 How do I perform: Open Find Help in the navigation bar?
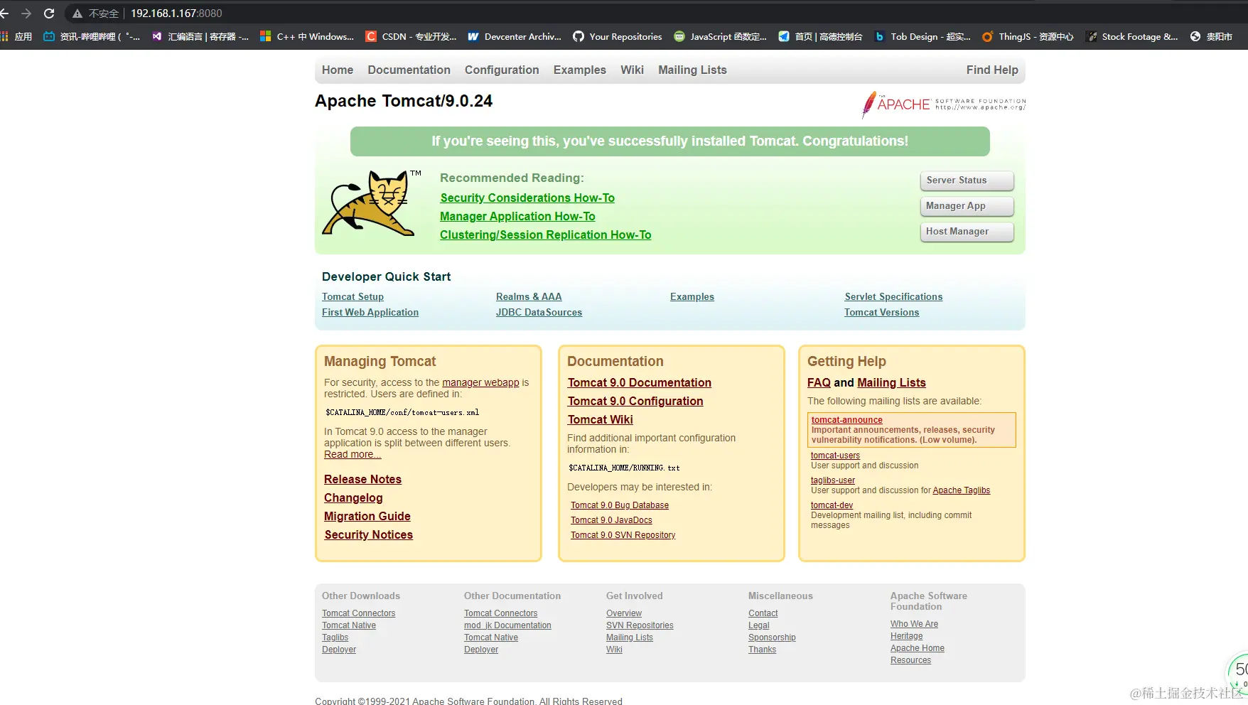[x=992, y=70]
